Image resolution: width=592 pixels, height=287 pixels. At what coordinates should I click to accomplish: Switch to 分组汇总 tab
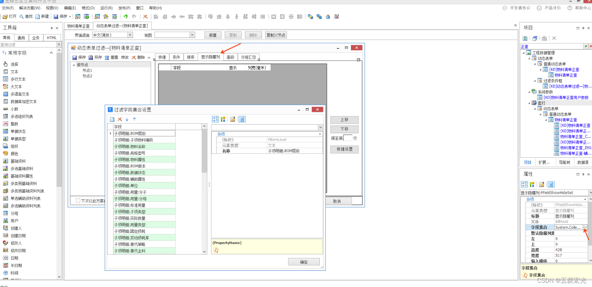click(249, 57)
